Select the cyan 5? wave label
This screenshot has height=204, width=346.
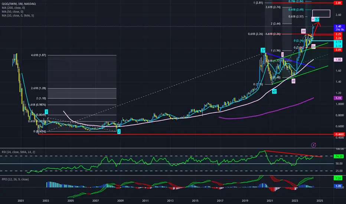point(317,19)
